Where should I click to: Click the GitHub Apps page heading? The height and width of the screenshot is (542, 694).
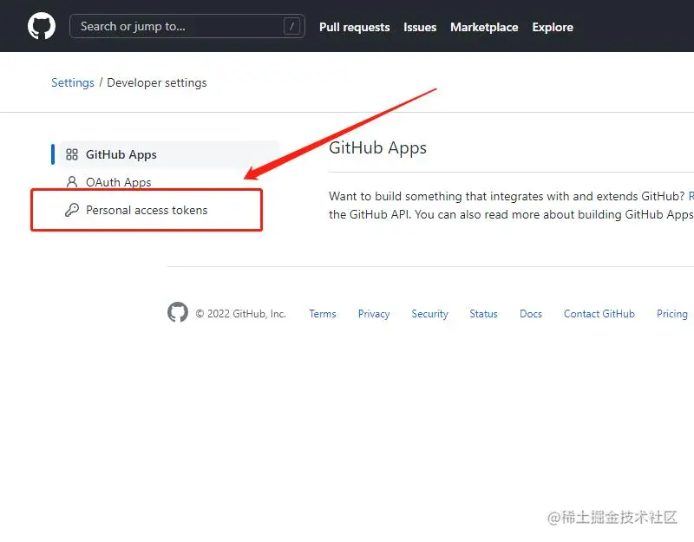click(377, 147)
